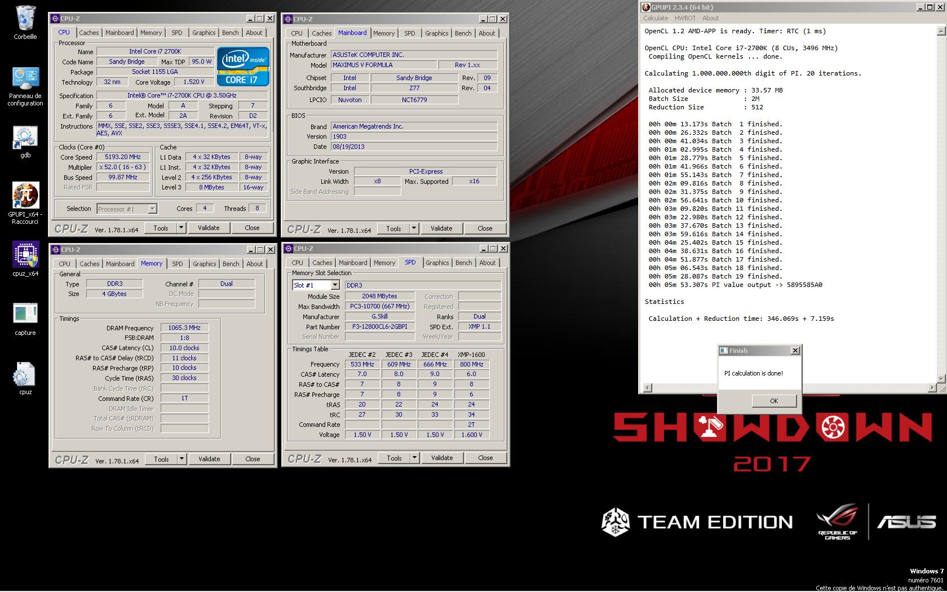This screenshot has height=592, width=947.
Task: Click the Max Bandwidth PC3-10700 value
Action: click(380, 306)
